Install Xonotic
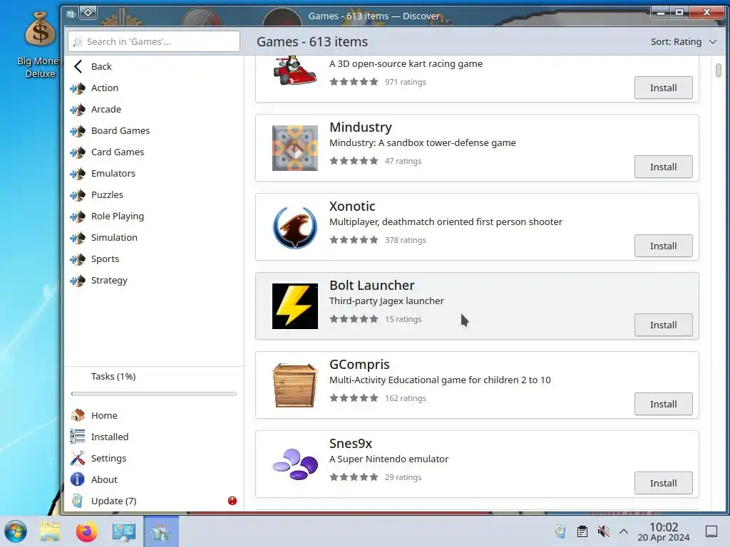 pyautogui.click(x=664, y=246)
